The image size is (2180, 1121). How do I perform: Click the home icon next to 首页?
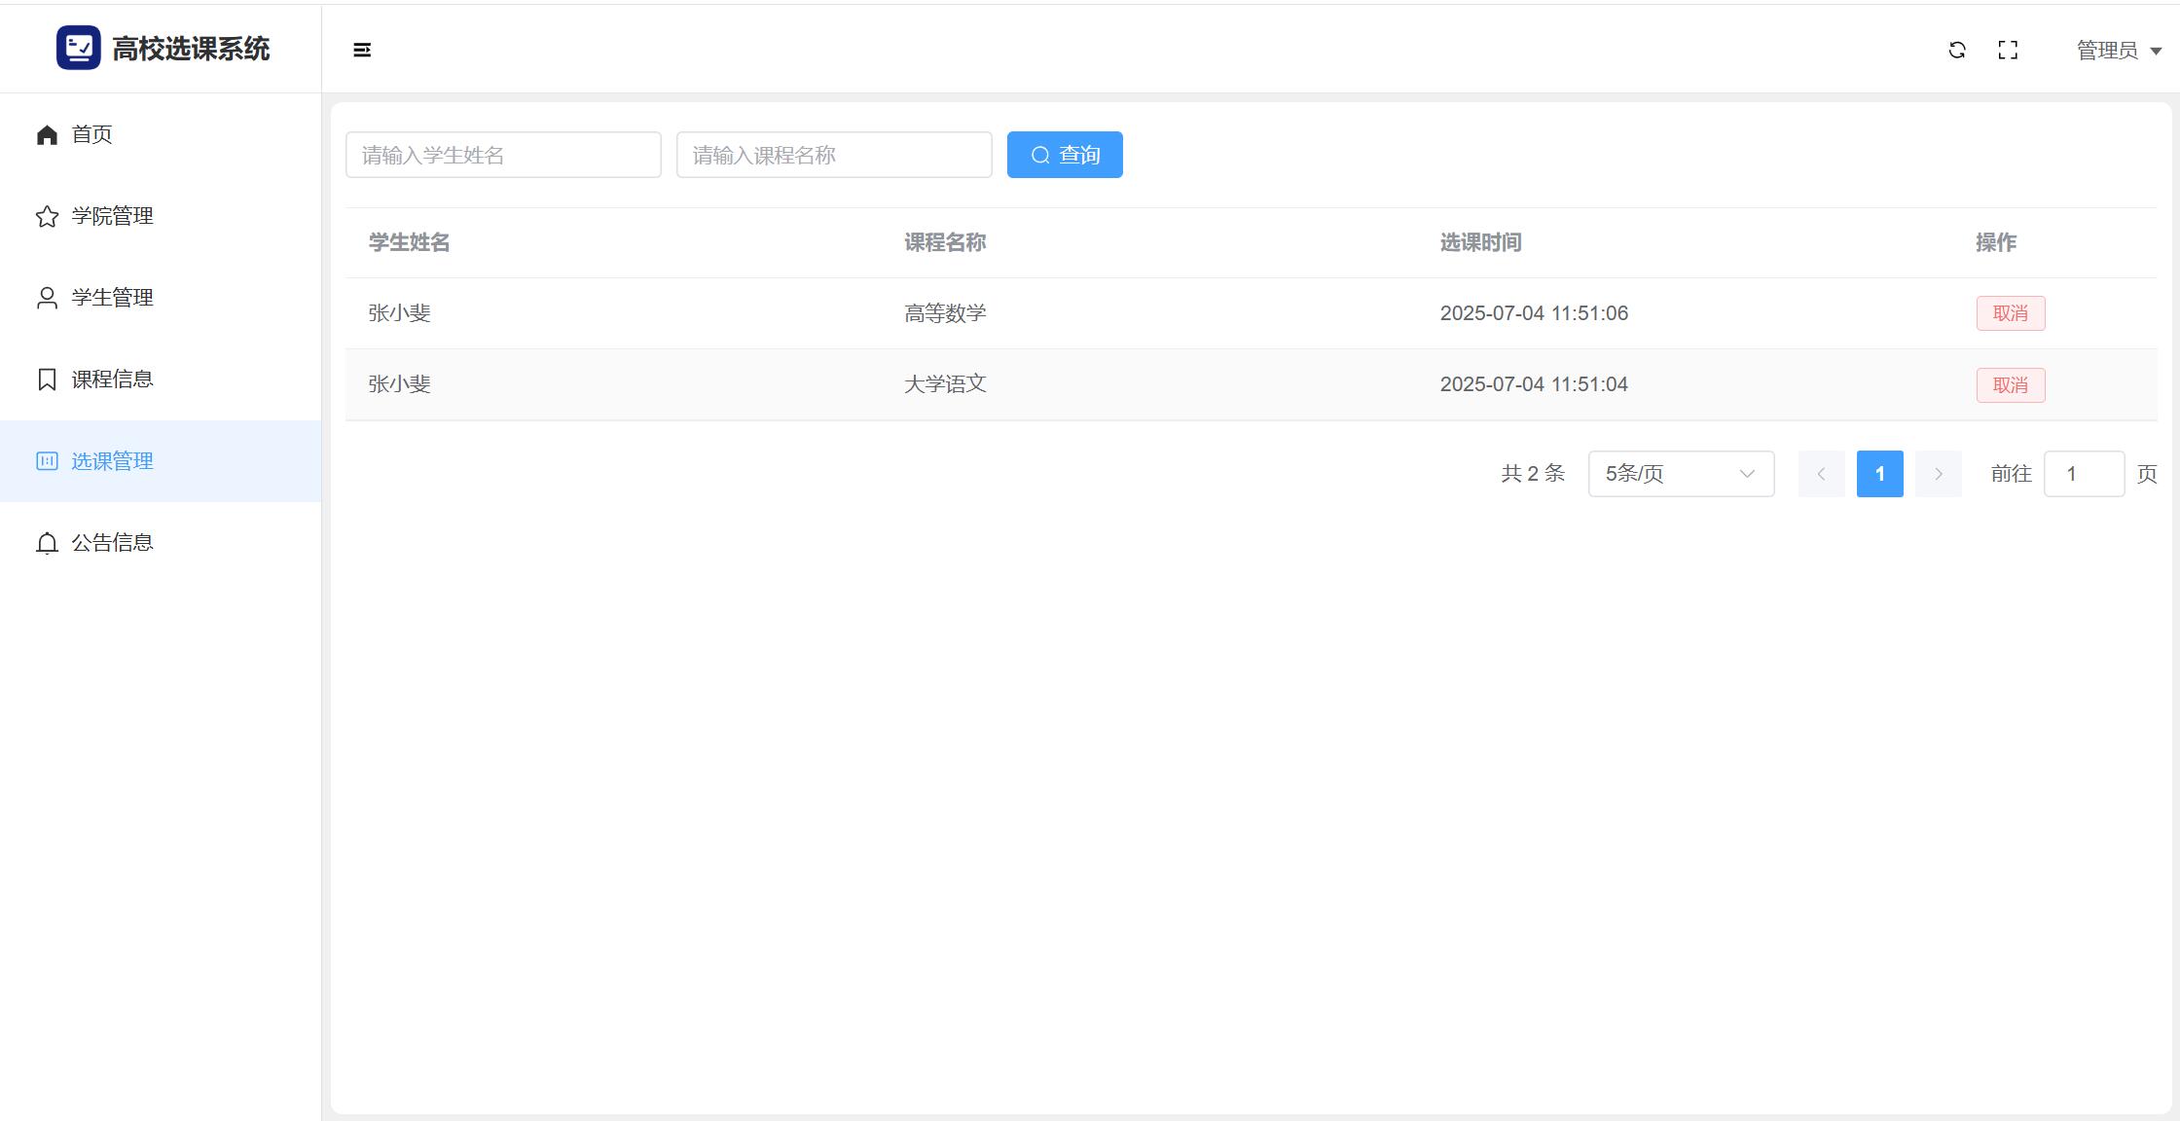coord(47,134)
